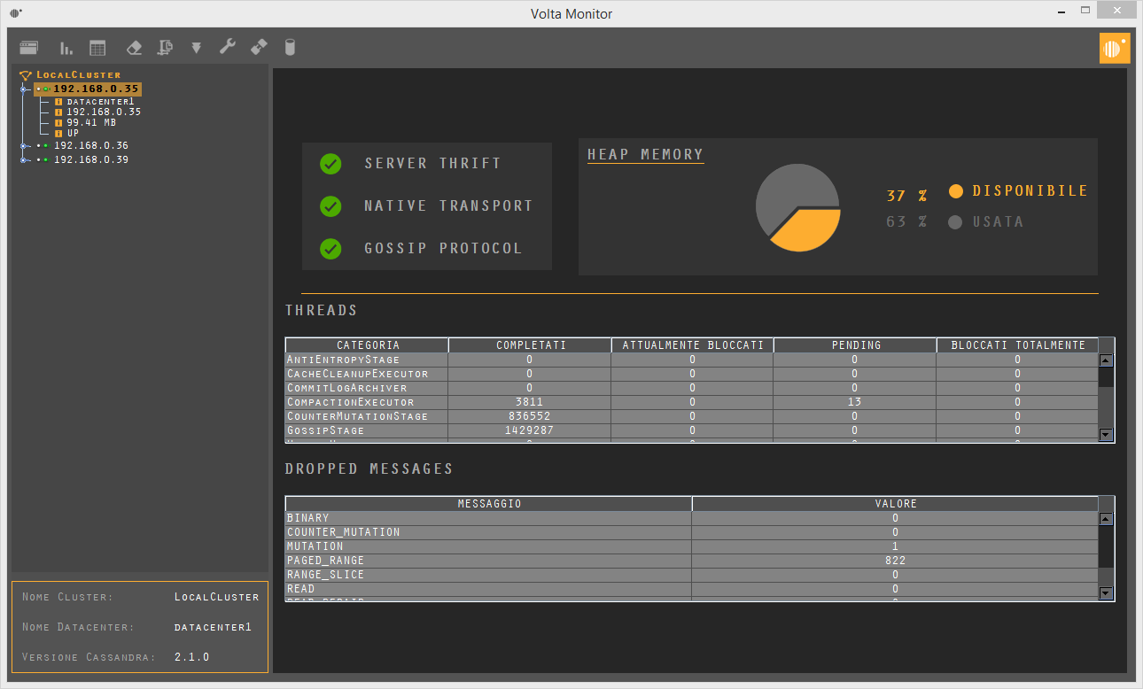The width and height of the screenshot is (1143, 689).
Task: Select LocalCluster root tree label
Action: (x=79, y=75)
